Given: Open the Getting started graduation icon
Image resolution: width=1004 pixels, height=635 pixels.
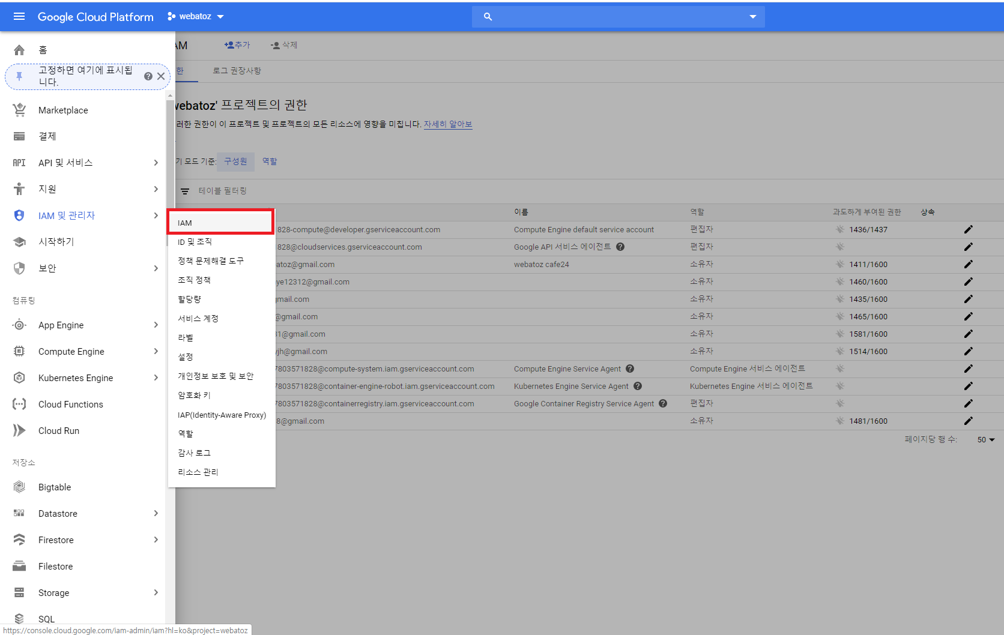Looking at the screenshot, I should click(19, 242).
